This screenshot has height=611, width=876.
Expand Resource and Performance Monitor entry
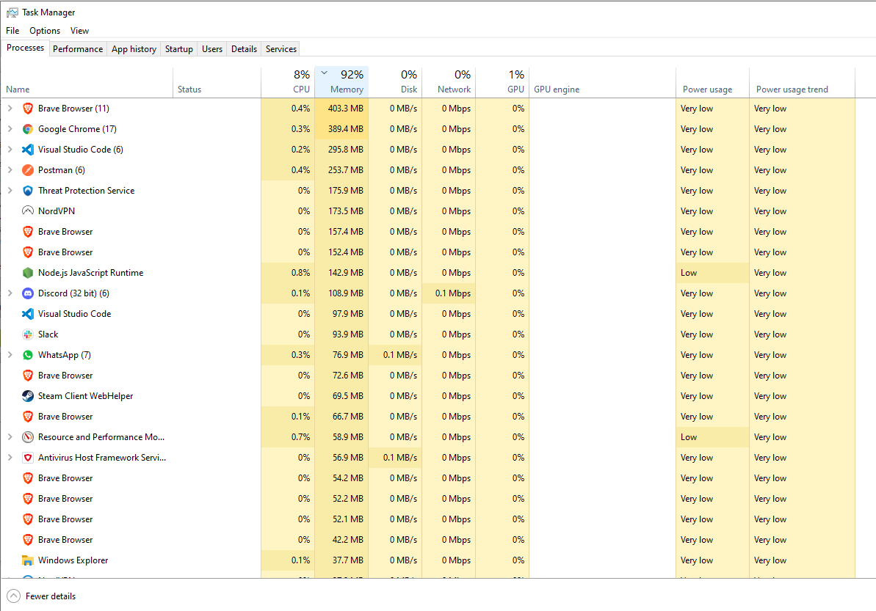pos(10,437)
